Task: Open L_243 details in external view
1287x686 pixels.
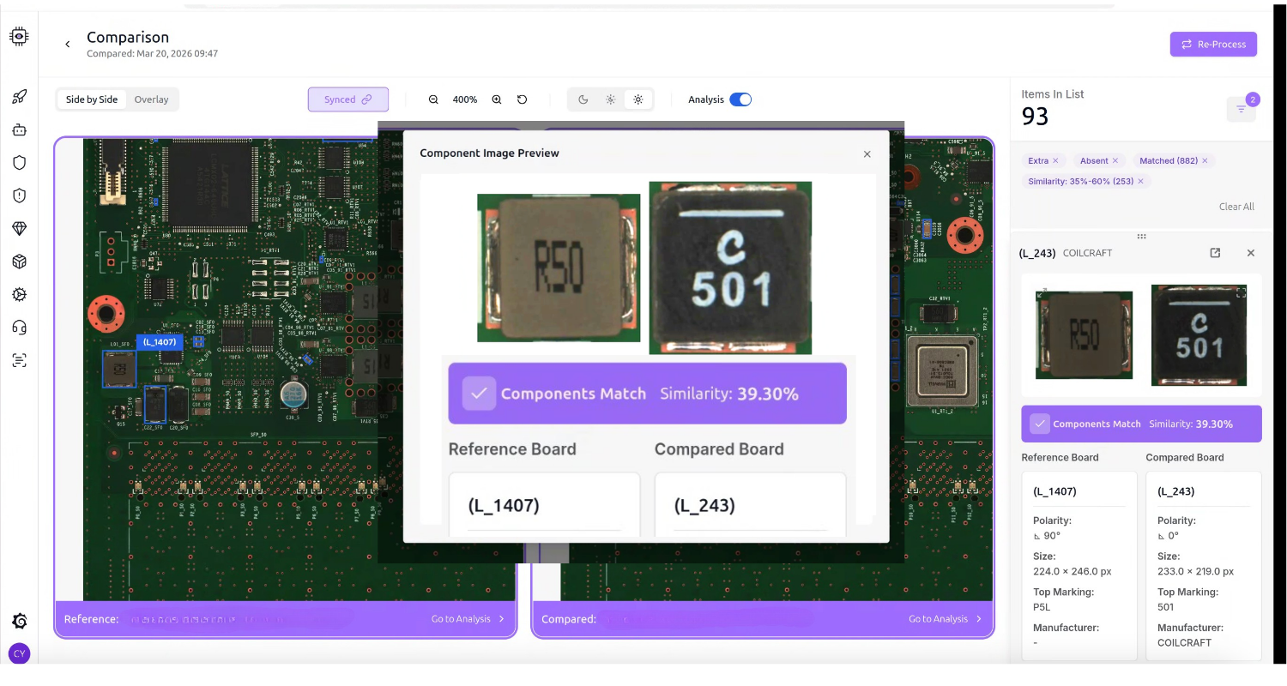Action: point(1215,253)
